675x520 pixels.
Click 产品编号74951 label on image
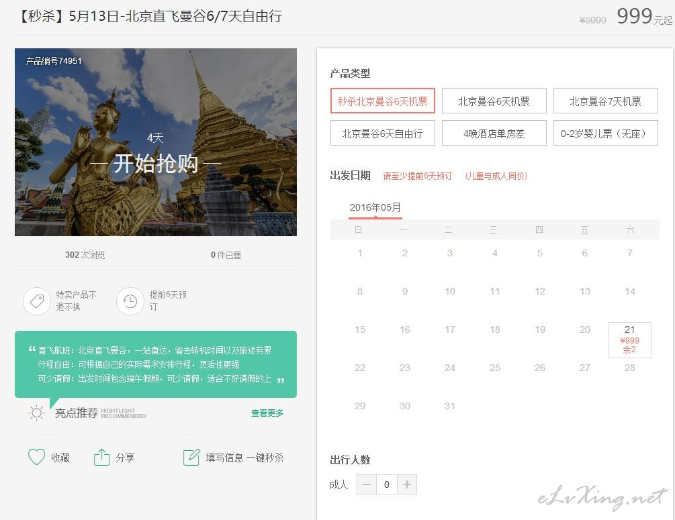(x=54, y=61)
